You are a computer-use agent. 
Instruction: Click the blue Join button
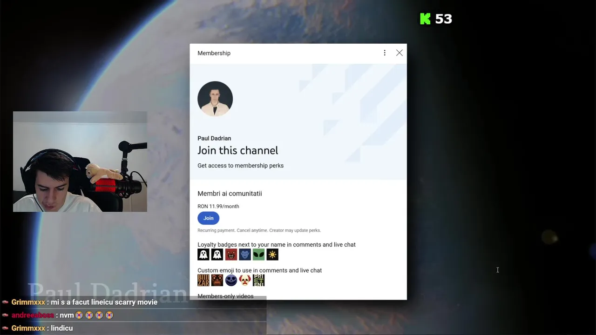click(208, 218)
